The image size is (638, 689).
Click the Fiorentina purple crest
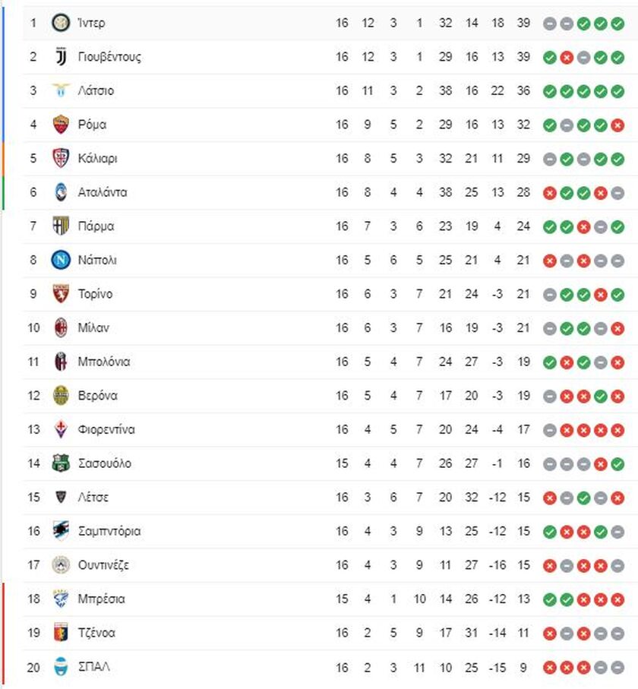point(61,429)
